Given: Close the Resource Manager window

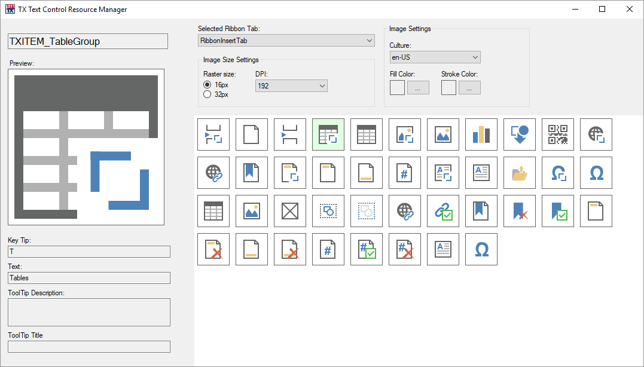Looking at the screenshot, I should pyautogui.click(x=629, y=9).
